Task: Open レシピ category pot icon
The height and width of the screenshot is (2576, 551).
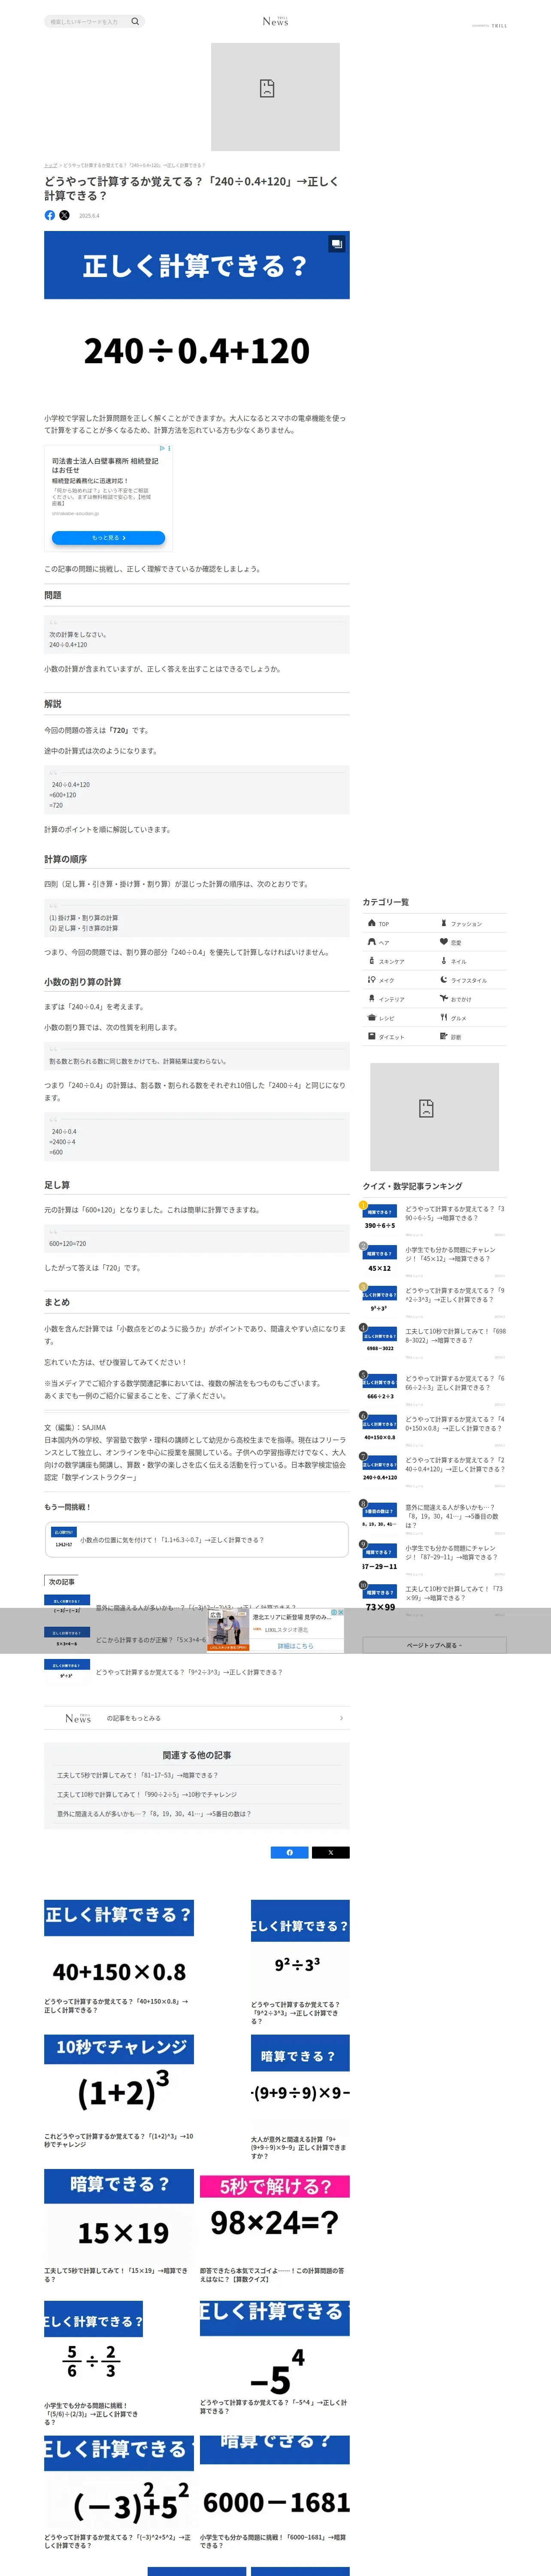Action: (372, 1018)
